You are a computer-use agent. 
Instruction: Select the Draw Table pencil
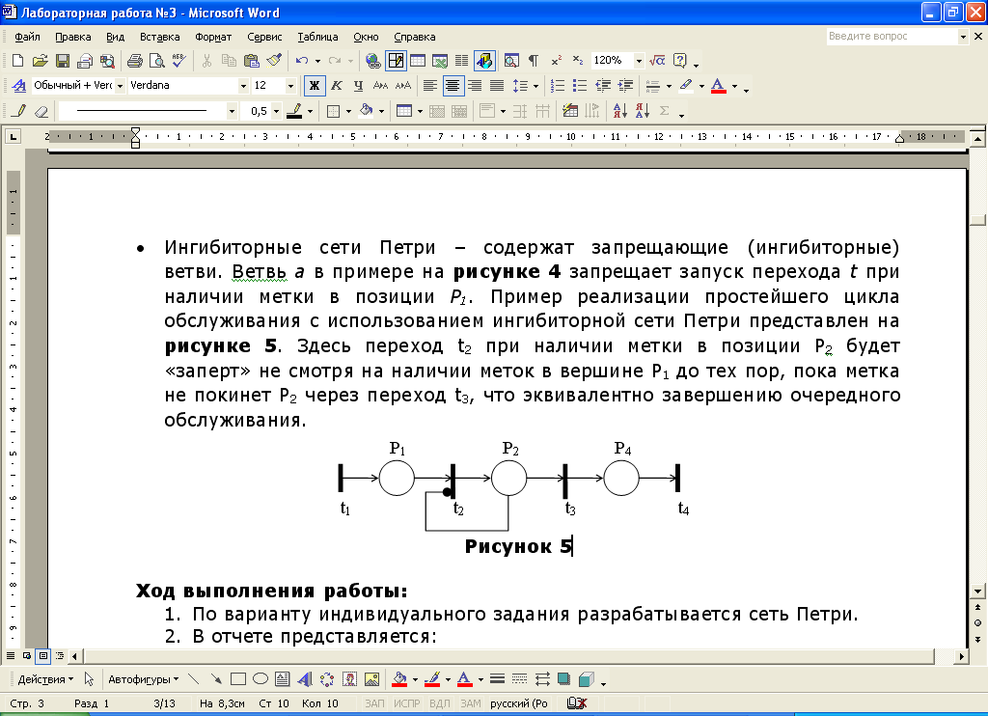pos(19,112)
